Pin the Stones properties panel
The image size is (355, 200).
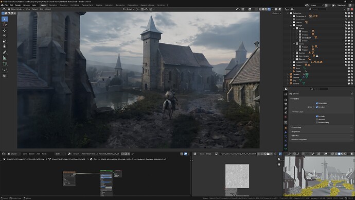(x=352, y=94)
